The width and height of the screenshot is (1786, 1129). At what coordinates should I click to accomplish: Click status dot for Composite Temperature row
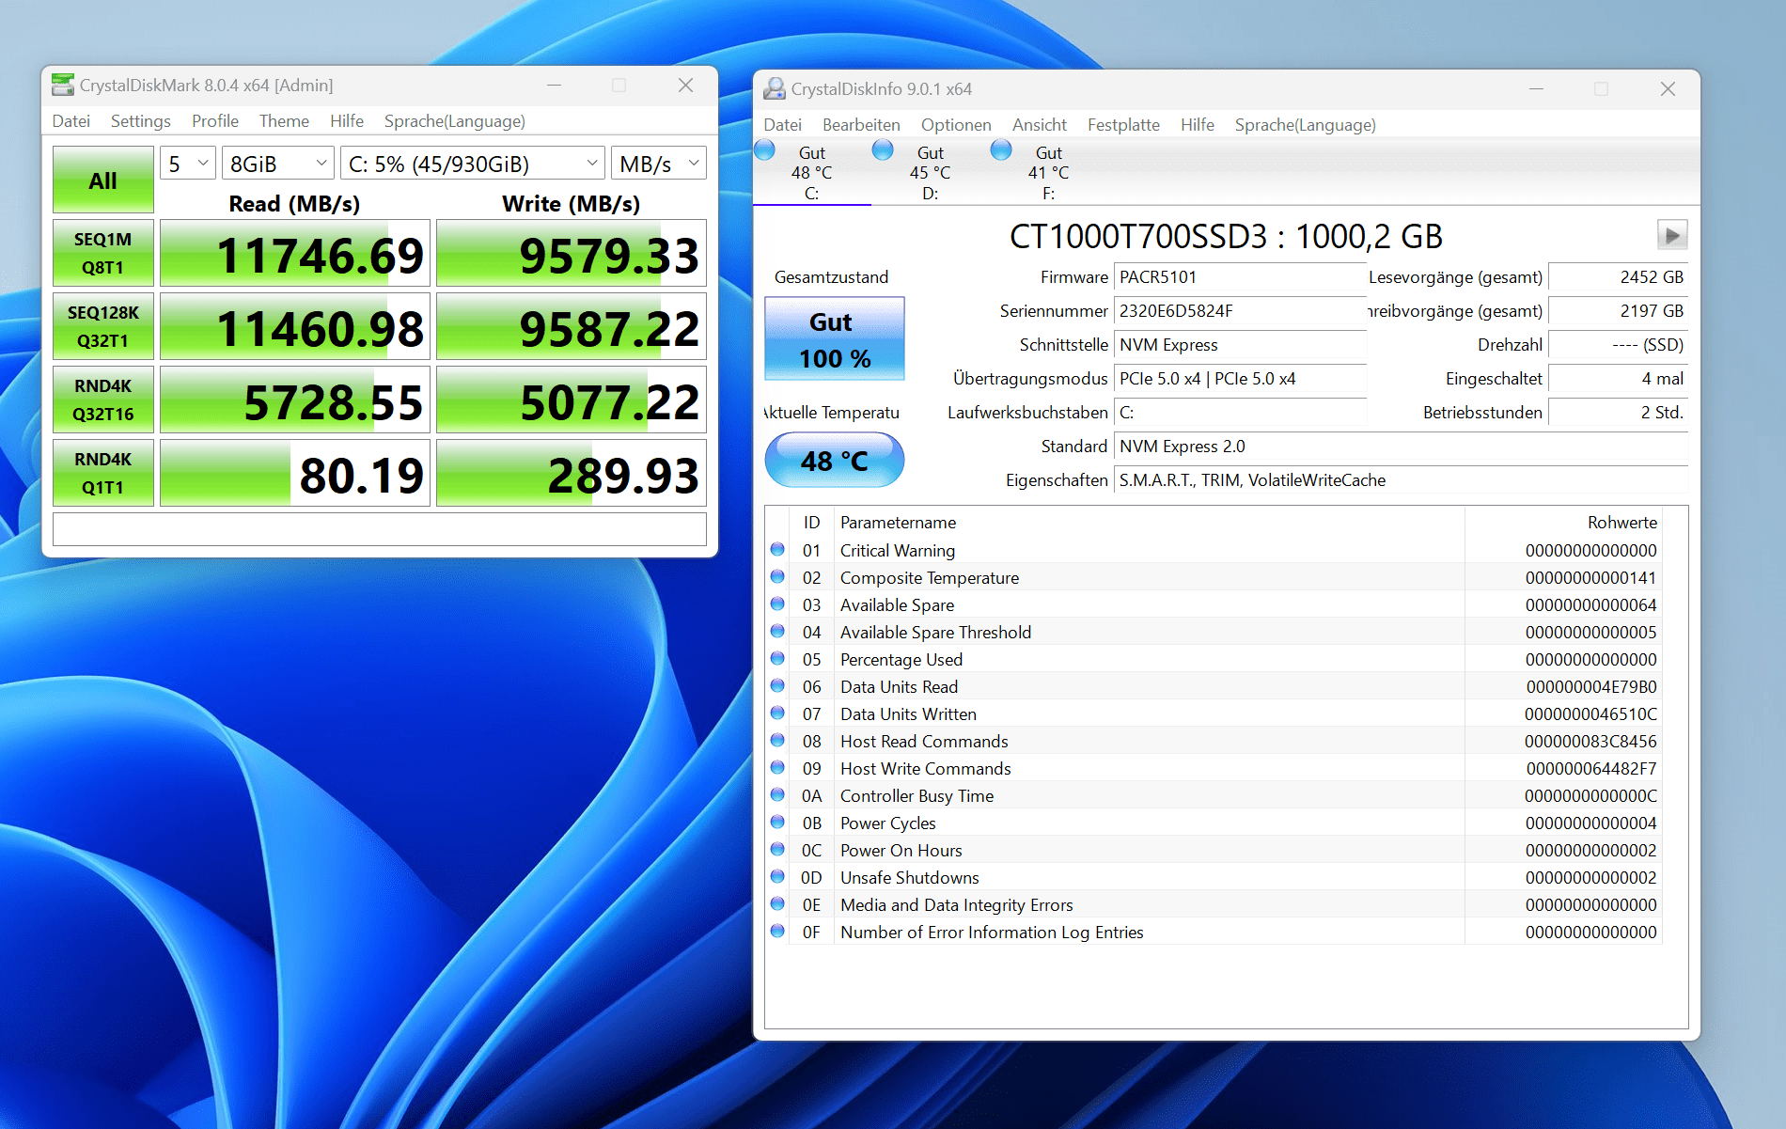777,576
